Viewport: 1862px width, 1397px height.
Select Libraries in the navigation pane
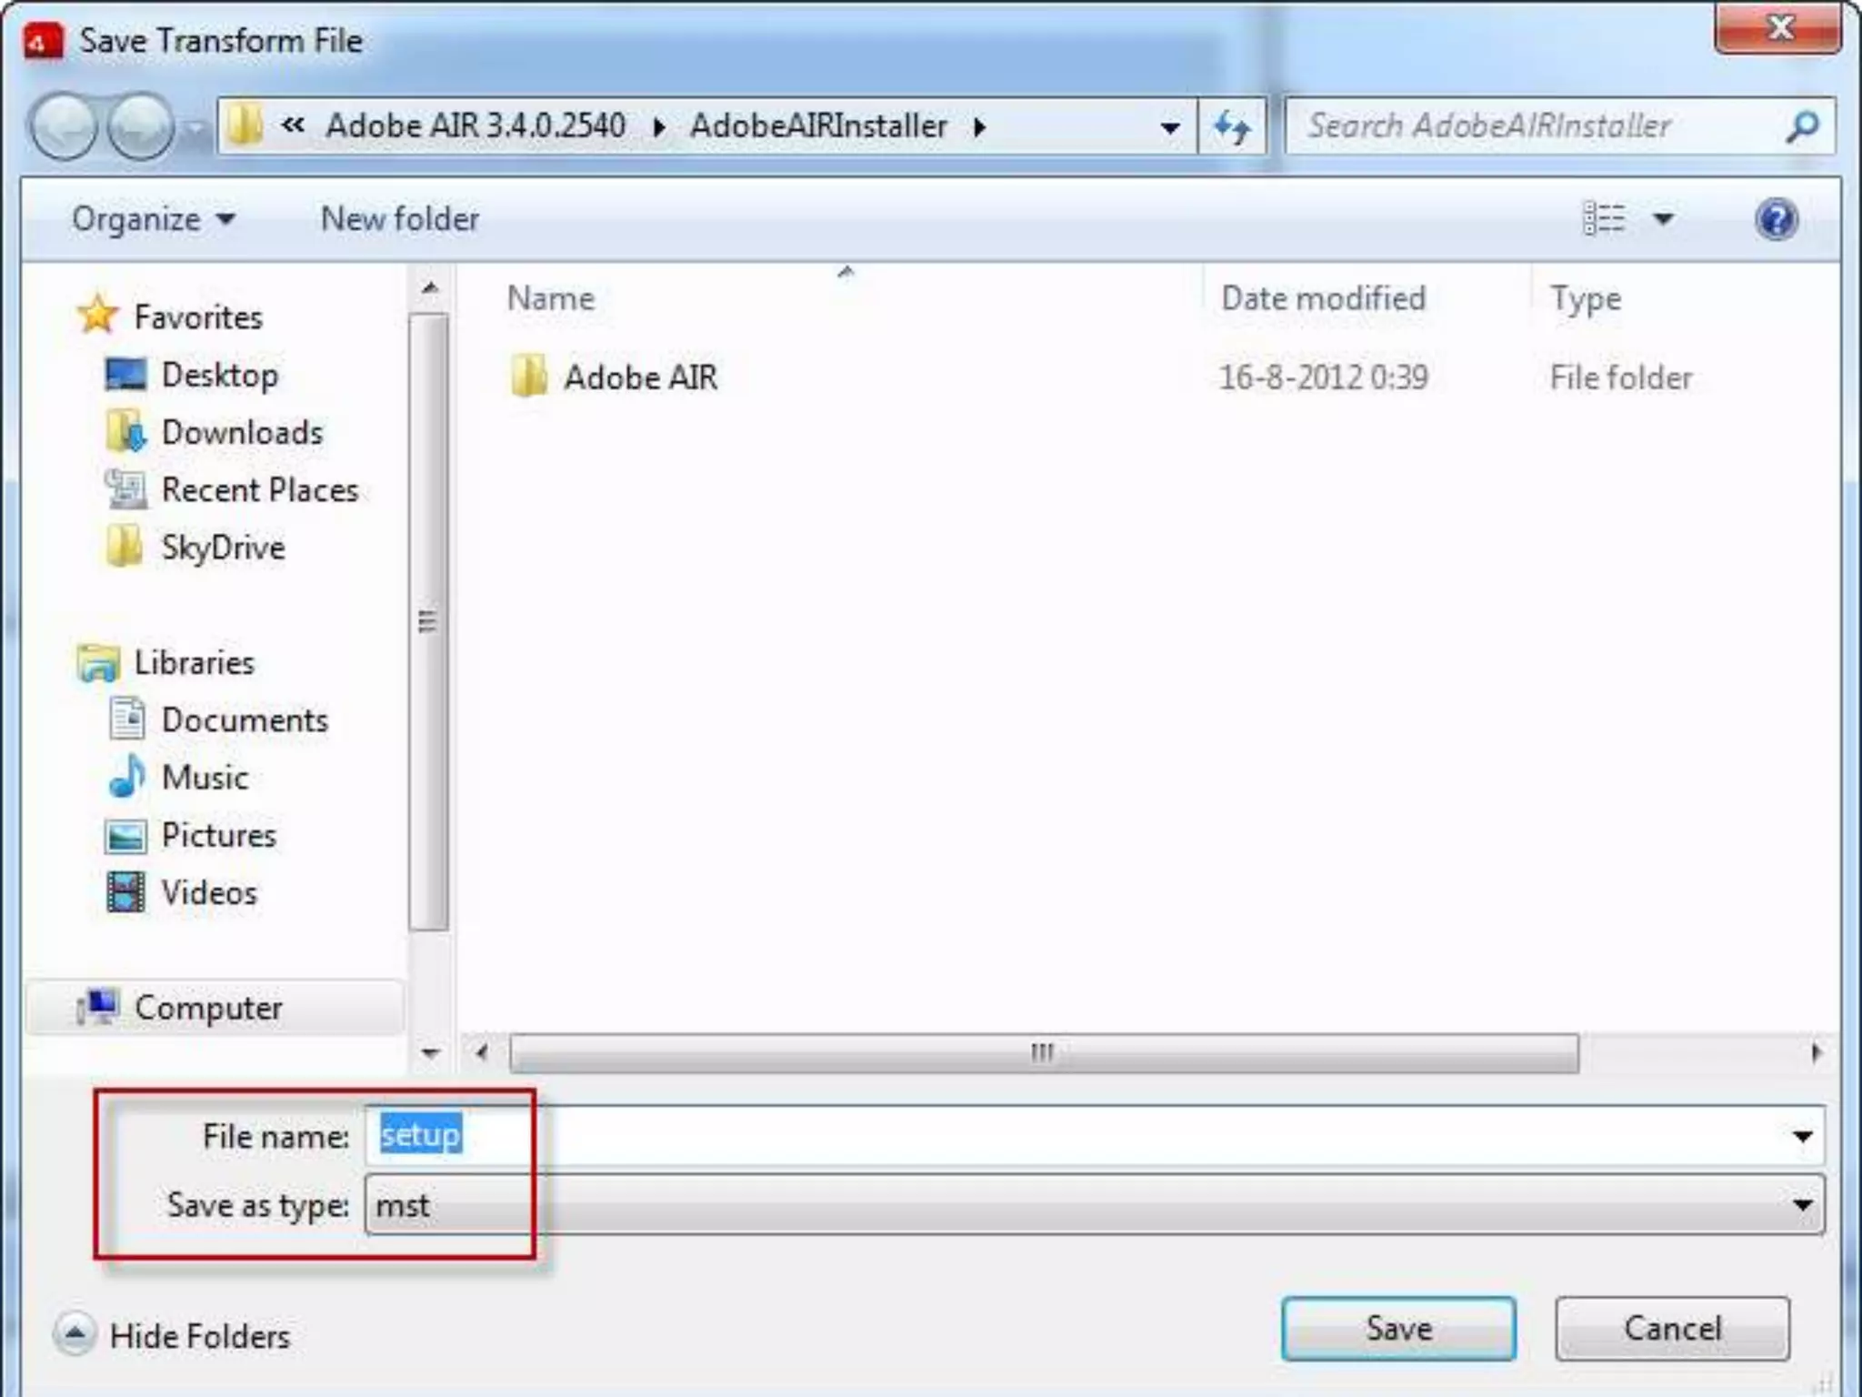[x=195, y=662]
